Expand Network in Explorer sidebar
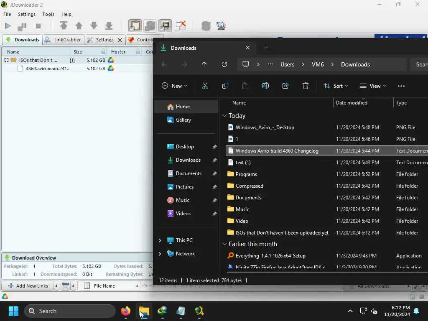Screen dimensions: 428x321 tap(160, 254)
